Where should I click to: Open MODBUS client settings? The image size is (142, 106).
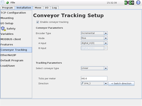(x=11, y=39)
